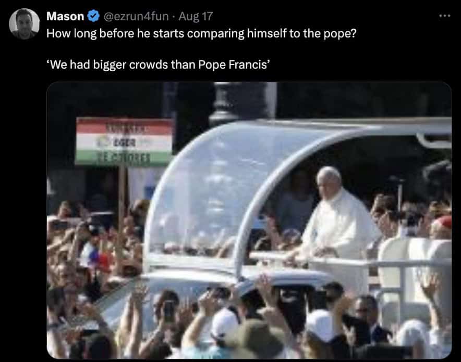Image resolution: width=461 pixels, height=362 pixels.
Task: Open the Aug 17 timestamp permalink
Action: point(196,16)
